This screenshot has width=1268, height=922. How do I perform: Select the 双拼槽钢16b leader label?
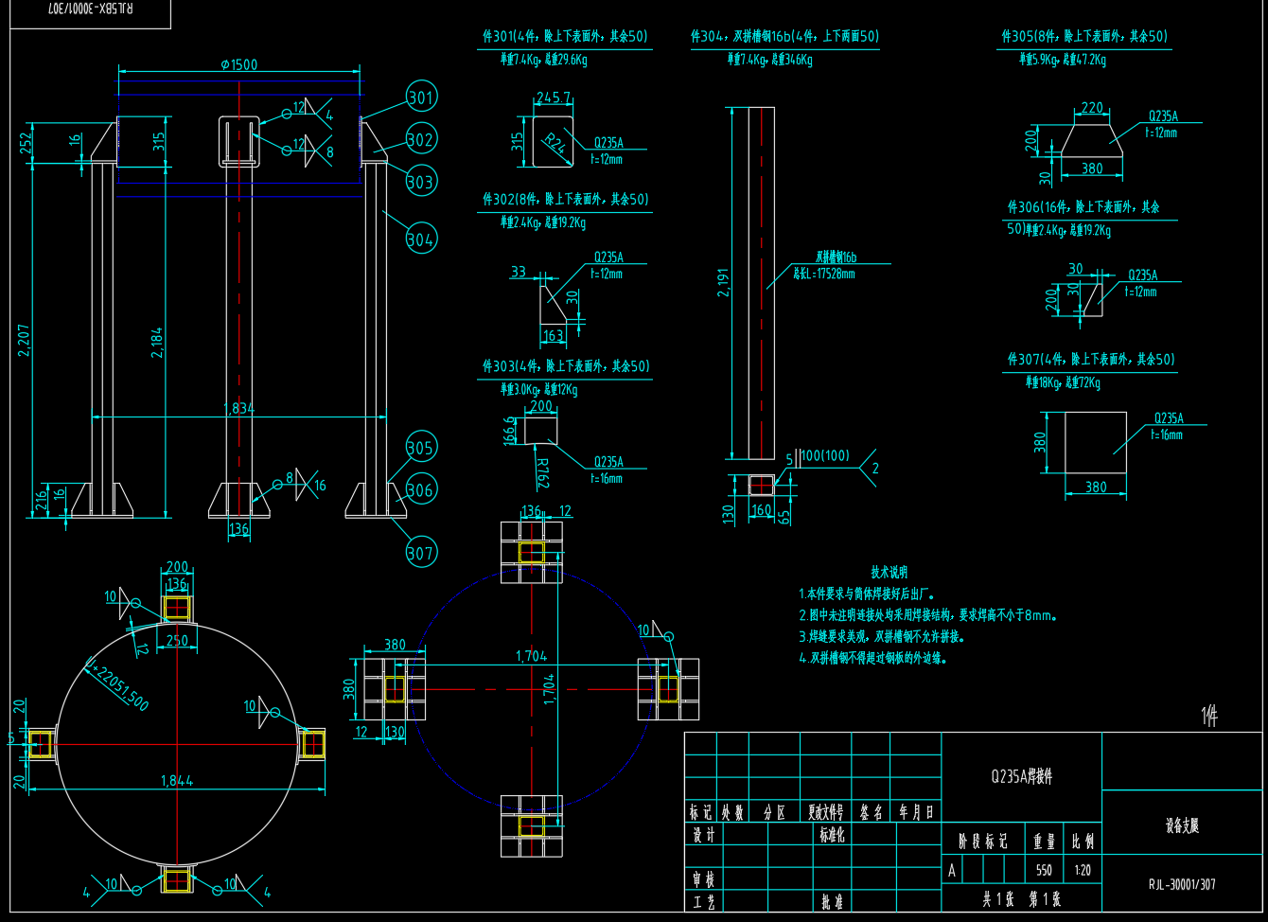(x=836, y=257)
